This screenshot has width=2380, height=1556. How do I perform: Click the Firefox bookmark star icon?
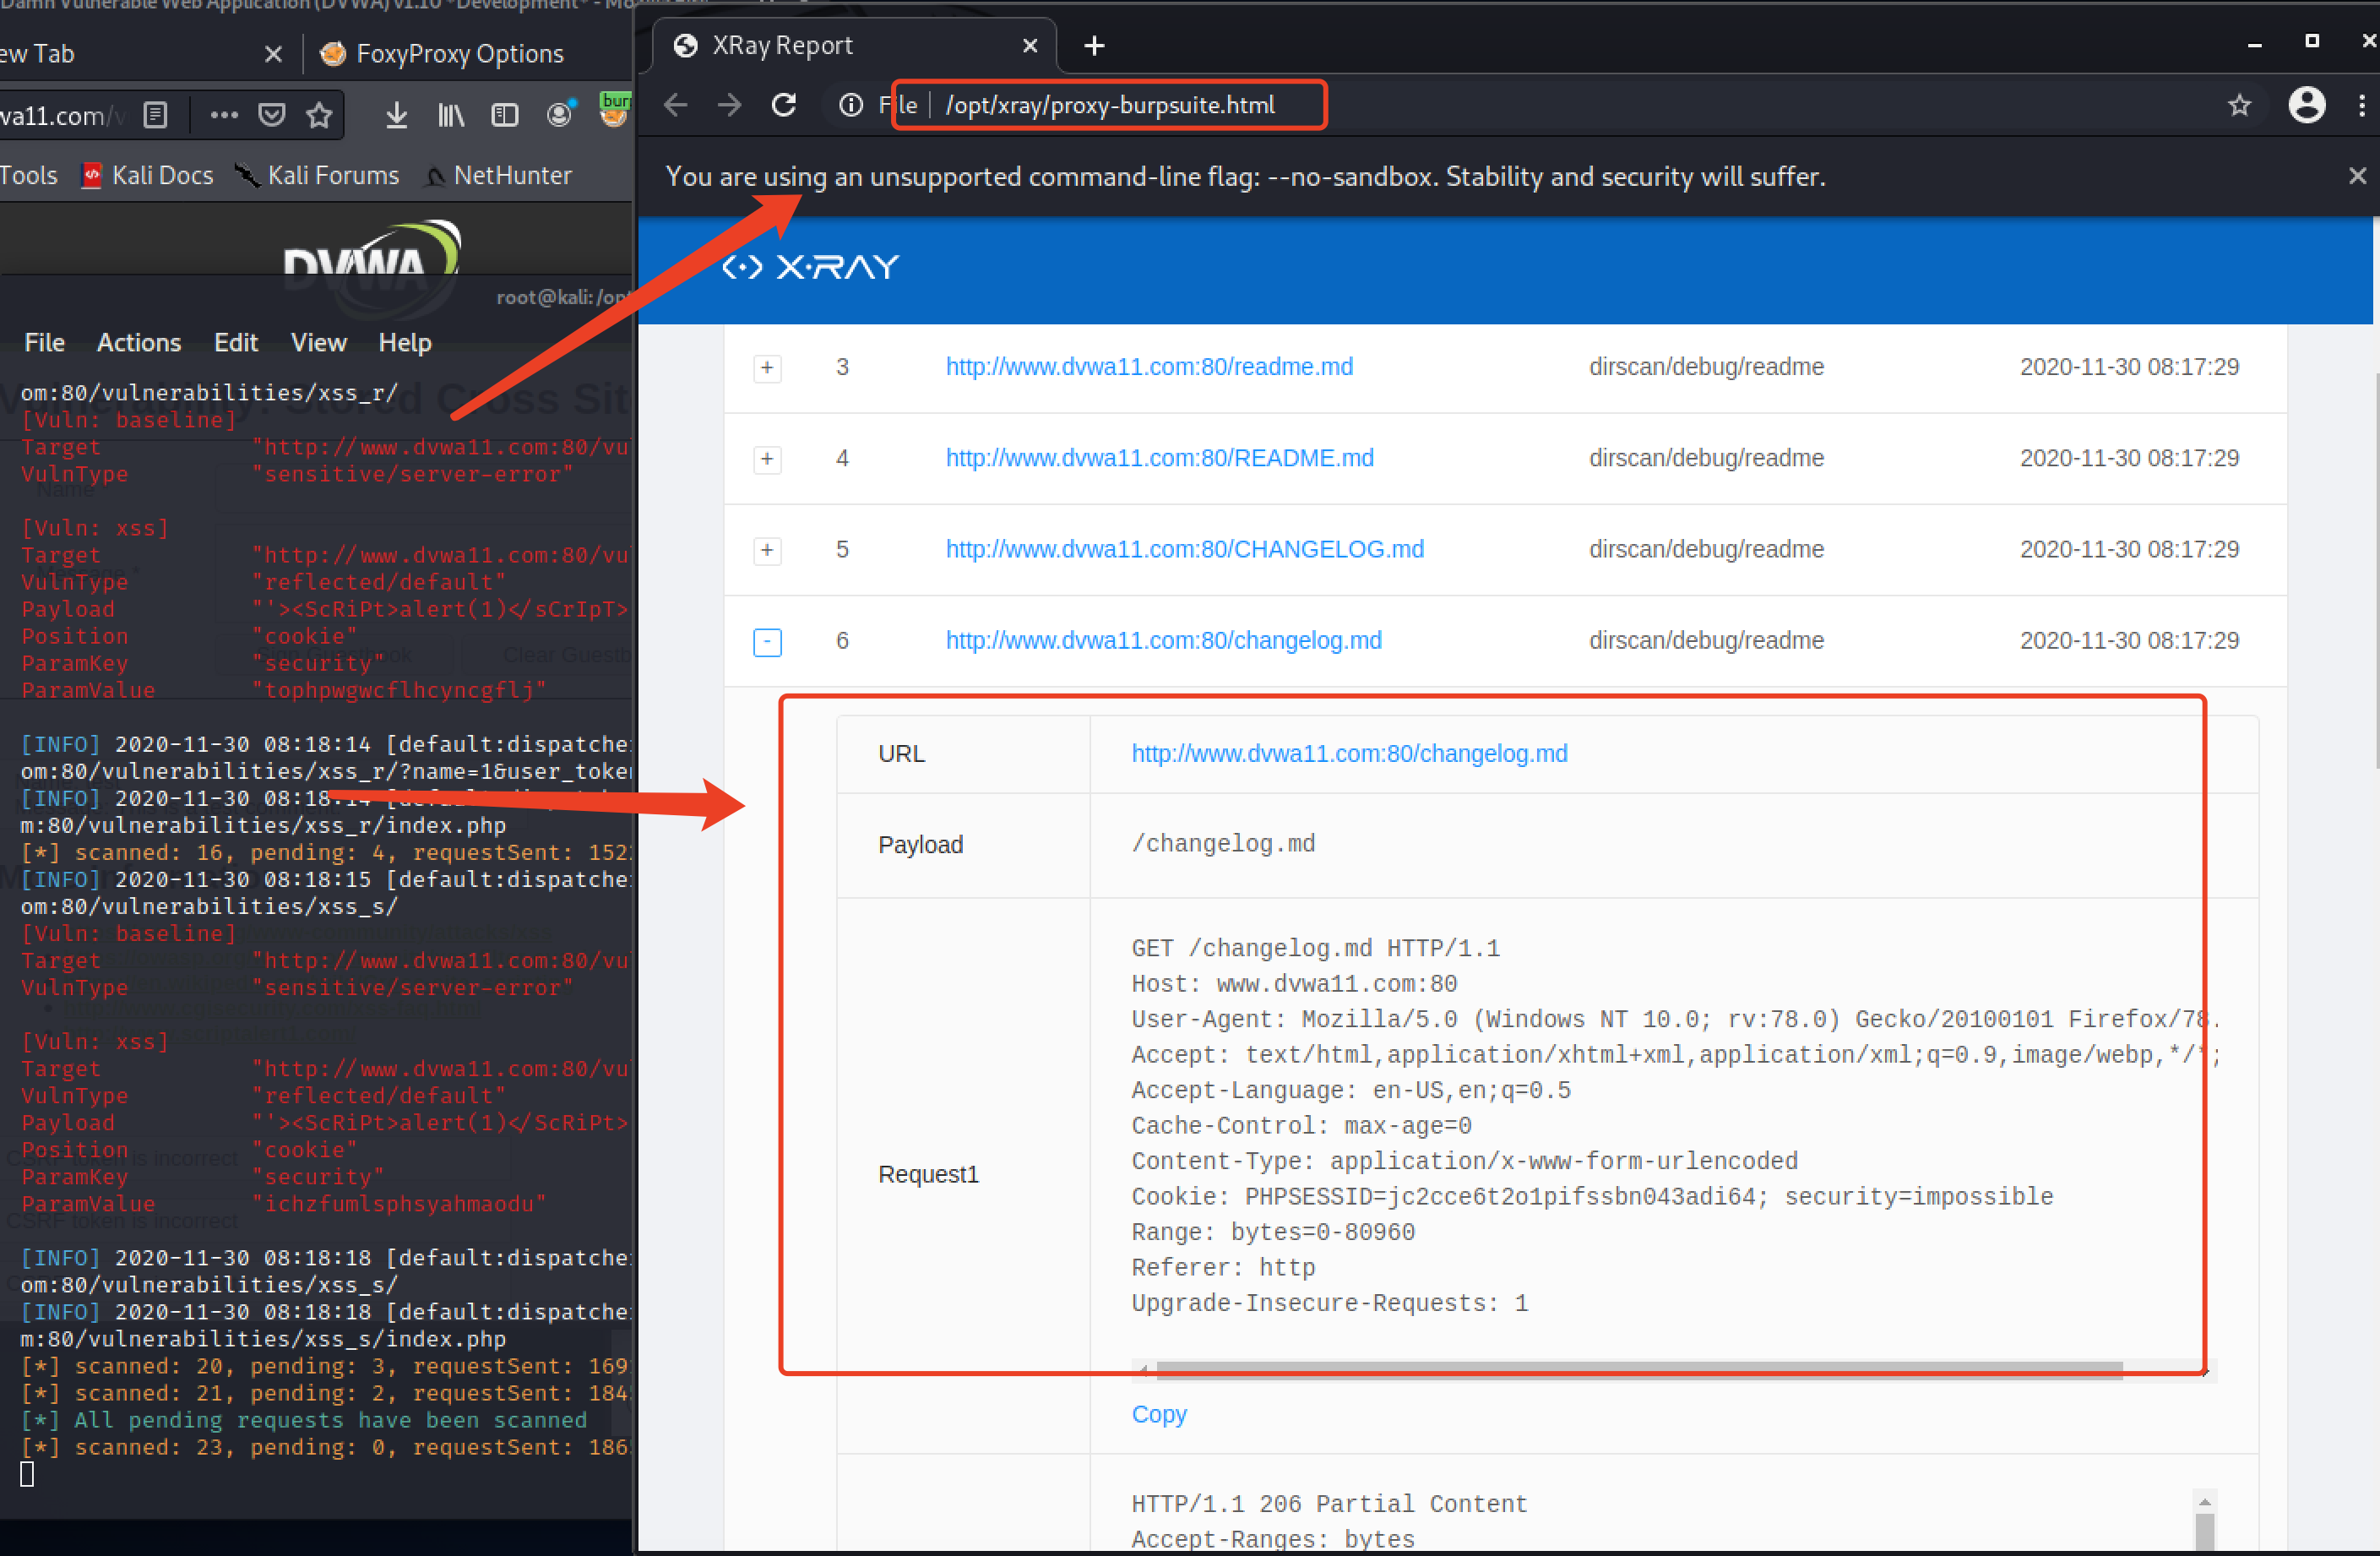tap(319, 115)
